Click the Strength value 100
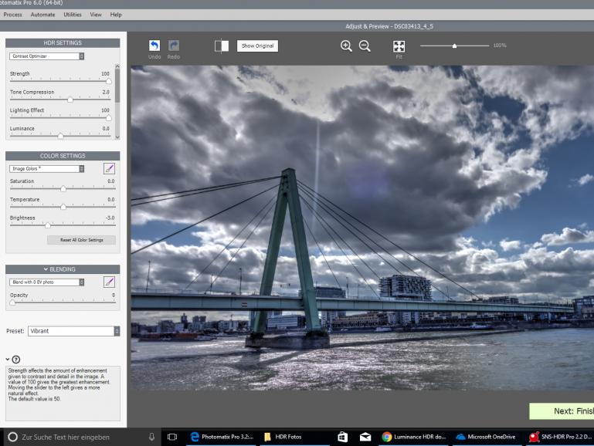The height and width of the screenshot is (446, 594). point(105,74)
